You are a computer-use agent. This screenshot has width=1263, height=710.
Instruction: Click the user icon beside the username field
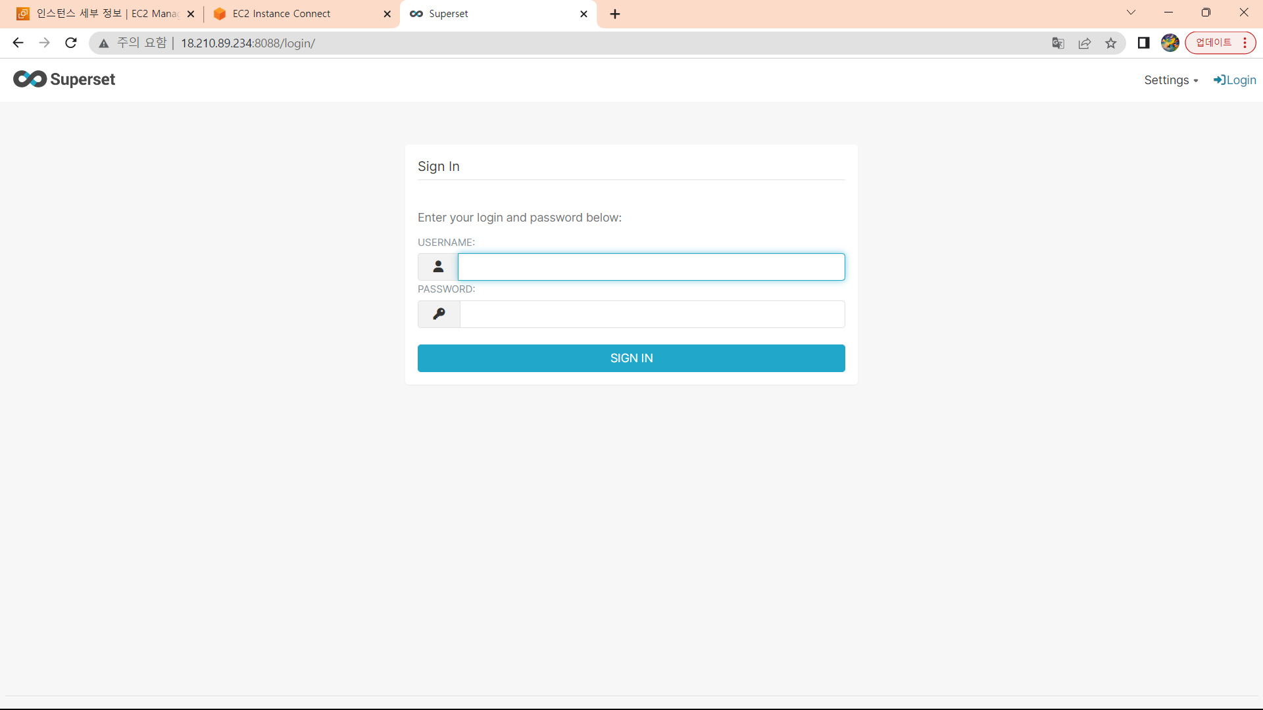click(x=438, y=267)
